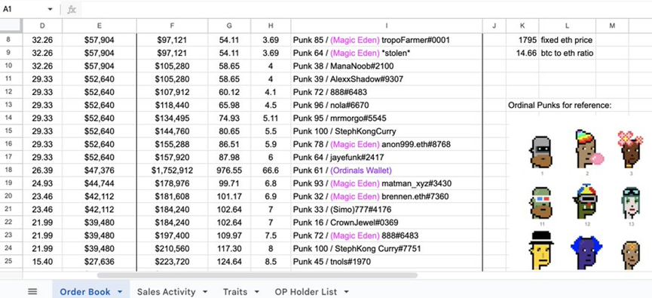
Task: Select the black top-hat punk image
Action: pyautogui.click(x=540, y=250)
